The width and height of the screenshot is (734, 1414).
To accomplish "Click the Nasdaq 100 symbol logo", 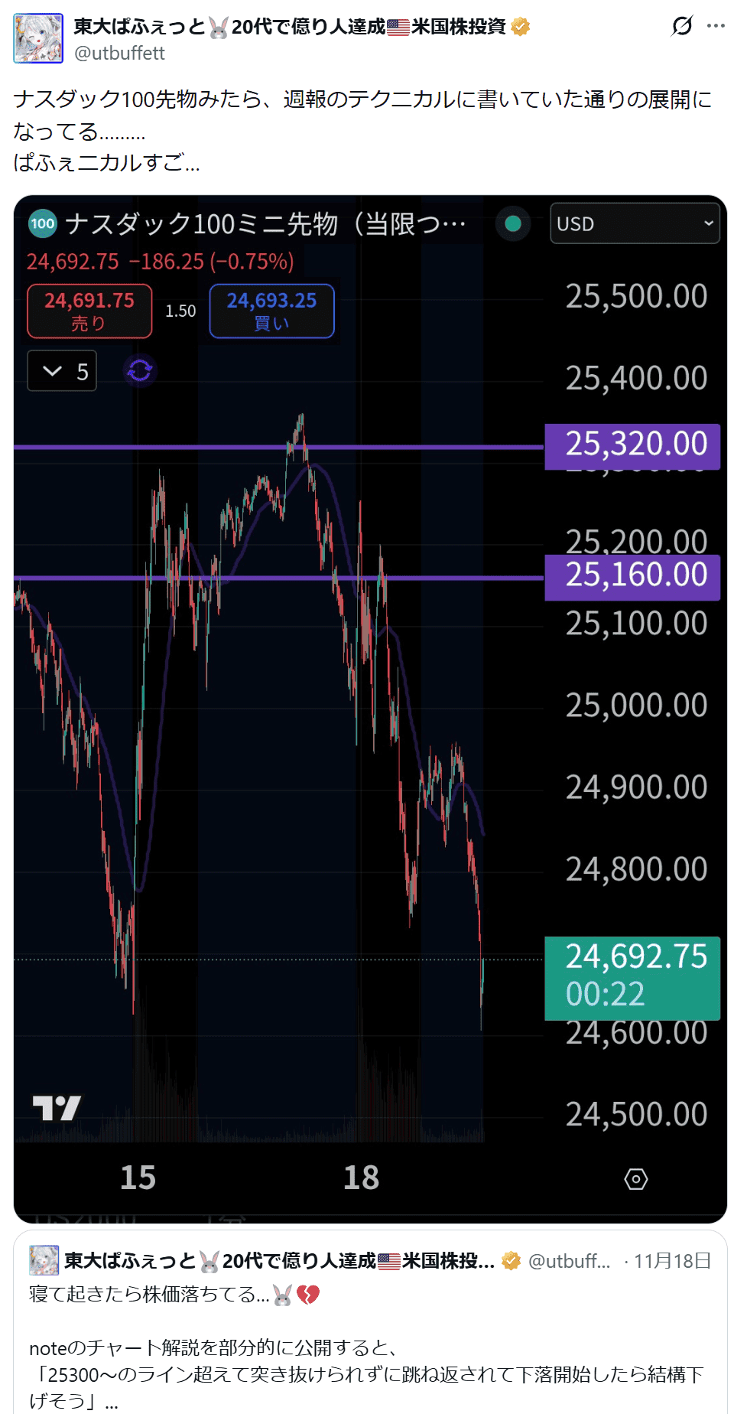I will (43, 224).
